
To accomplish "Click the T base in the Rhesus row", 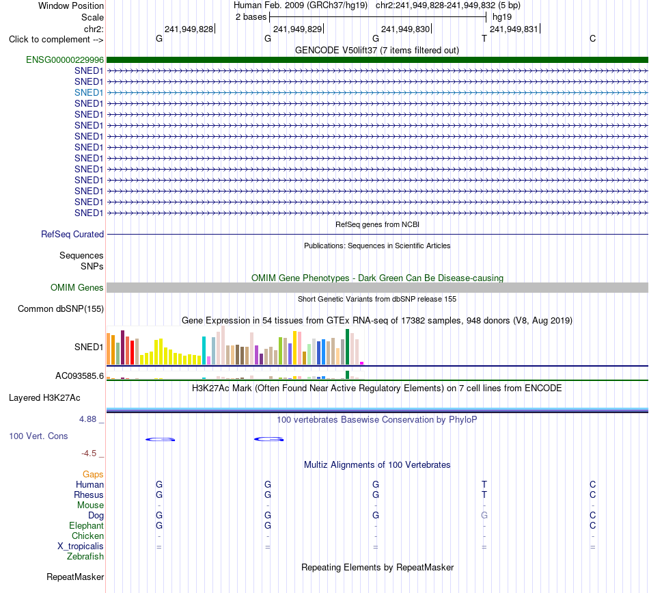I will [484, 495].
